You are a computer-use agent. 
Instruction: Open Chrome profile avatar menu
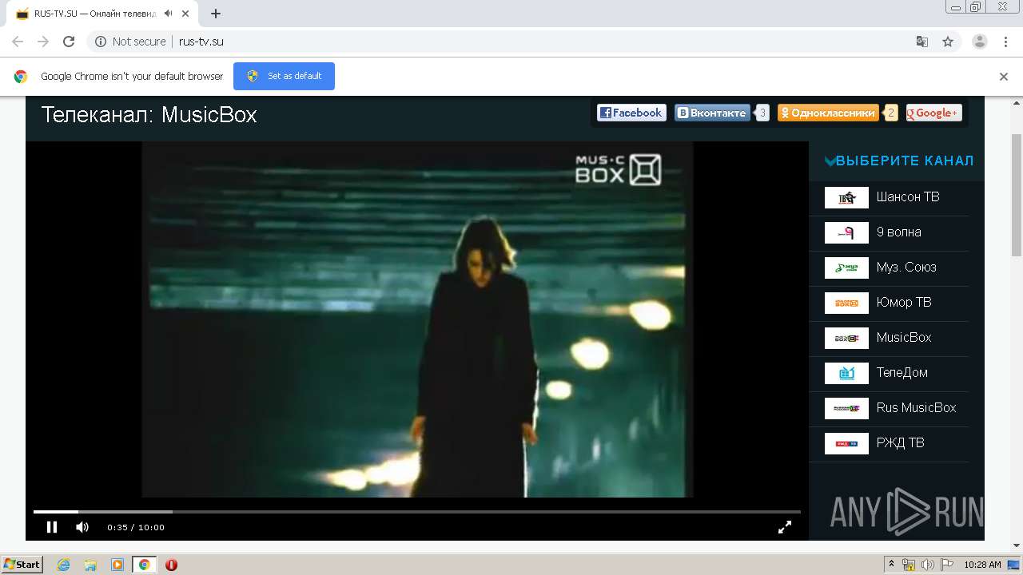[x=980, y=42]
